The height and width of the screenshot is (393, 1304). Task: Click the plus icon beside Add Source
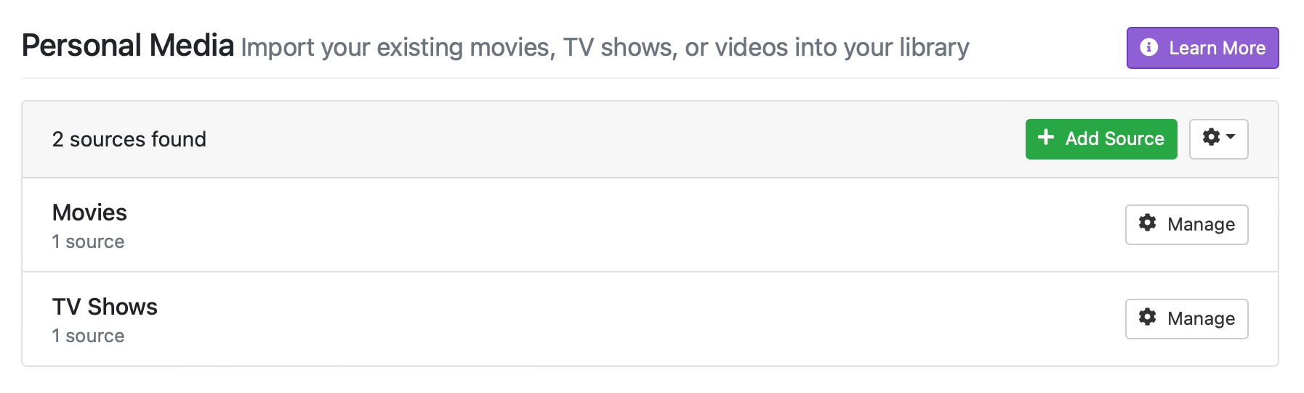point(1045,138)
